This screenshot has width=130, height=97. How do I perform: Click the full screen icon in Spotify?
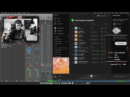pos(128,77)
